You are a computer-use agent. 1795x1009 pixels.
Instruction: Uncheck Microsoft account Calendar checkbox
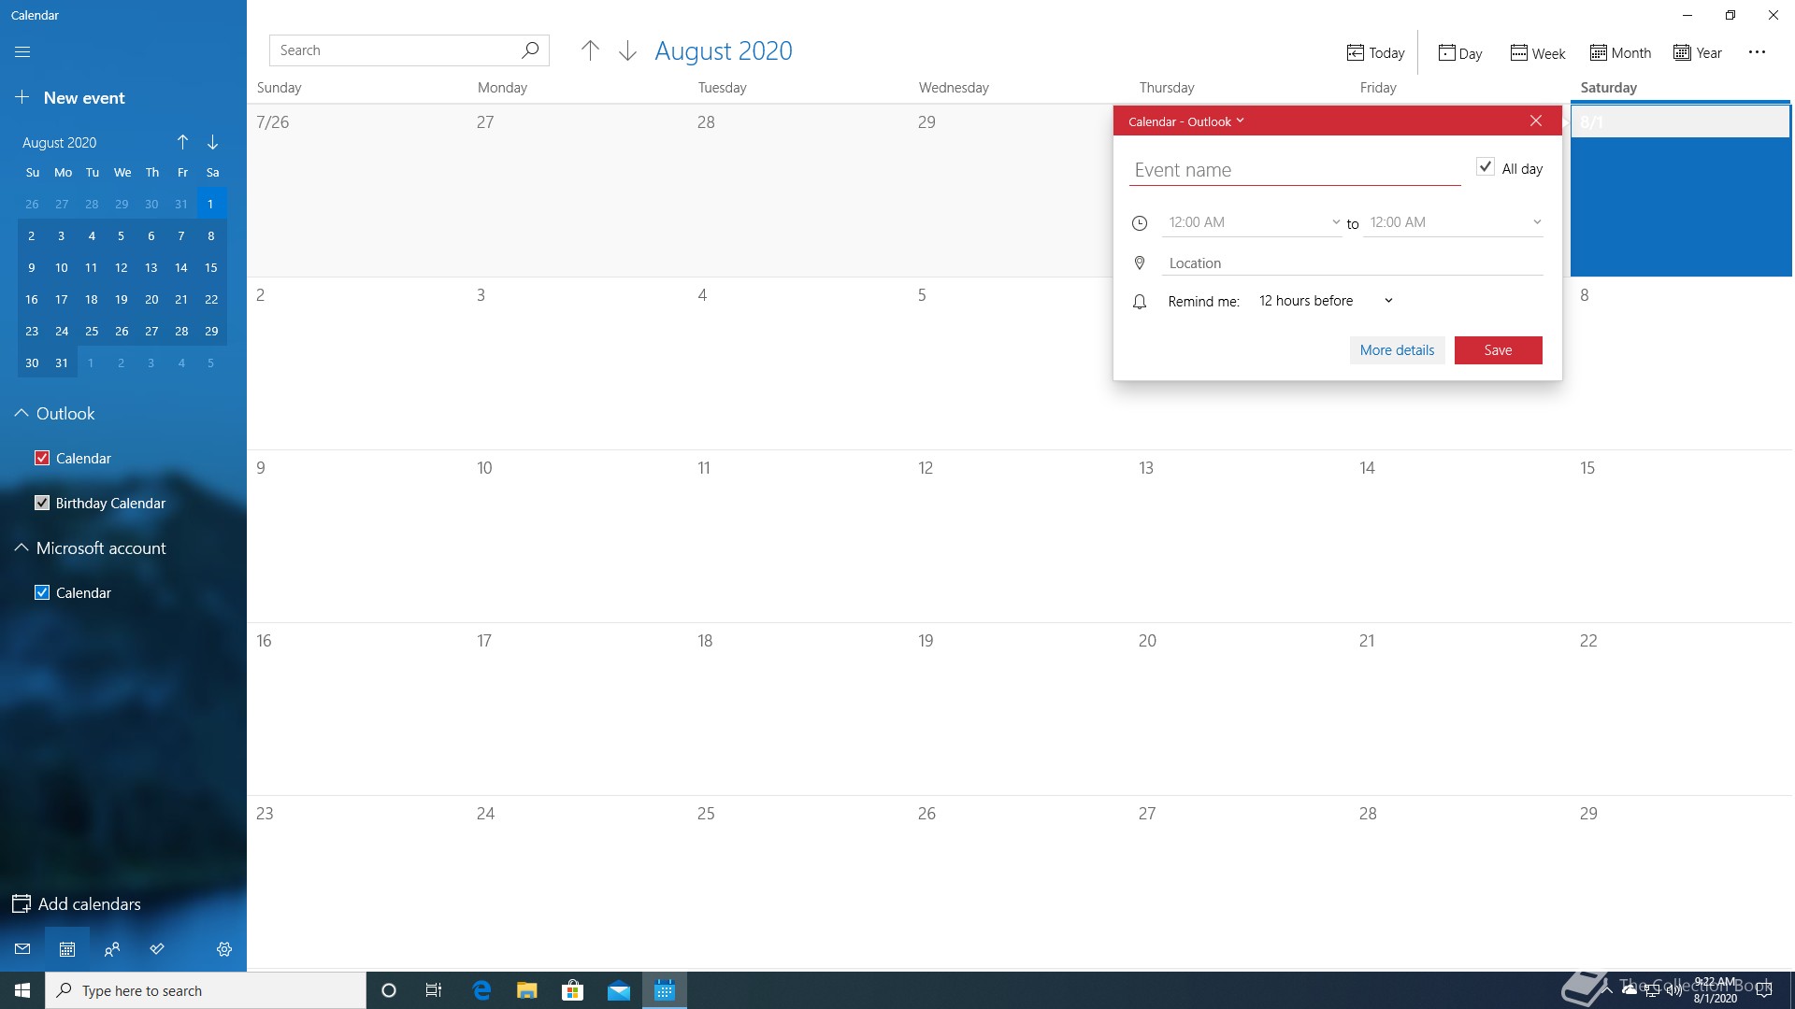42,592
